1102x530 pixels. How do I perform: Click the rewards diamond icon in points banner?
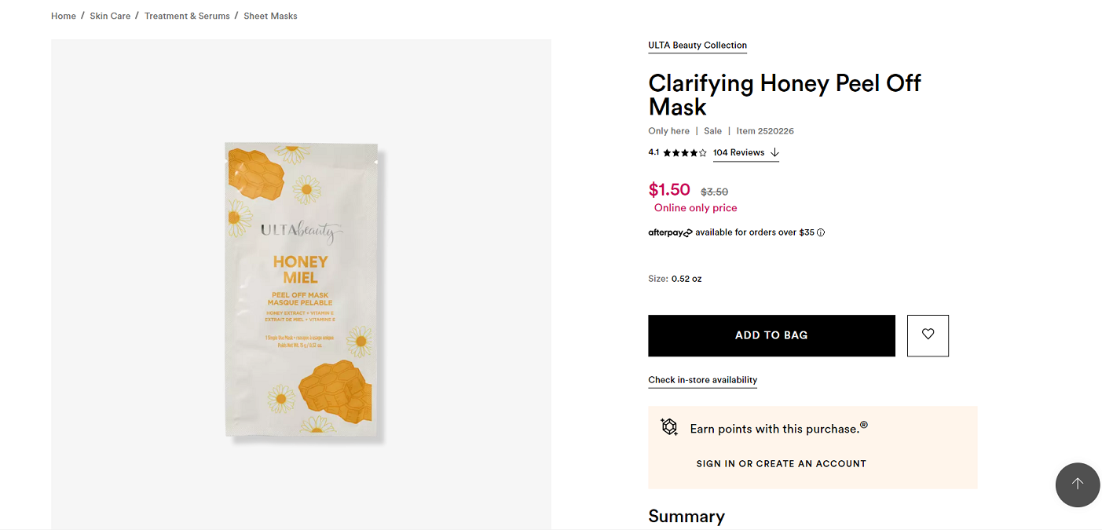pyautogui.click(x=668, y=426)
